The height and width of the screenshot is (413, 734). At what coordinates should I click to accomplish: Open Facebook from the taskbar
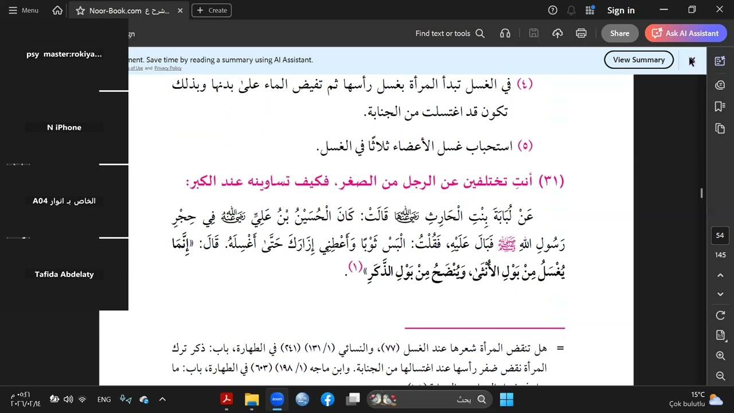pyautogui.click(x=327, y=399)
